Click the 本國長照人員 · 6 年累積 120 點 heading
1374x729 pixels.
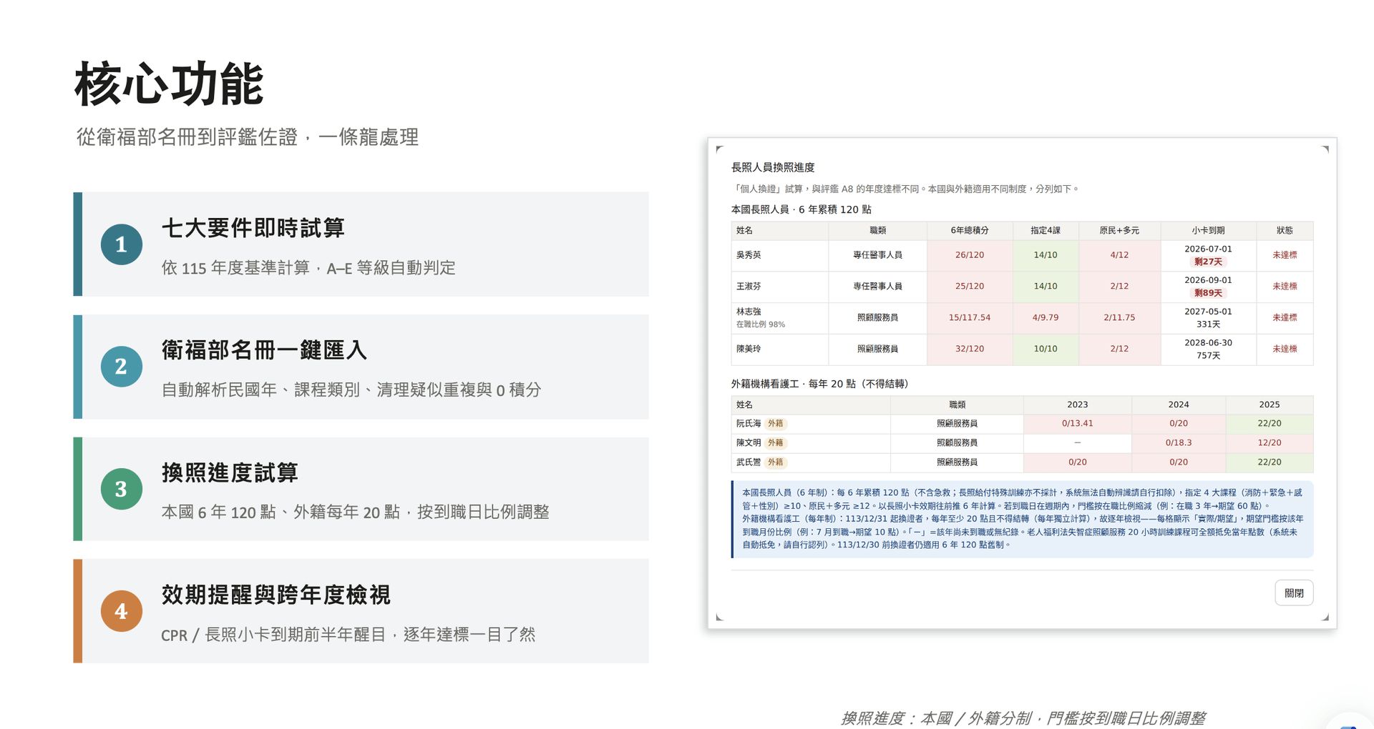pyautogui.click(x=801, y=209)
